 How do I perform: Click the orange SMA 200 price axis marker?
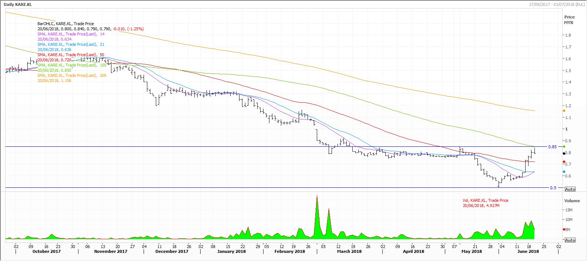564,111
